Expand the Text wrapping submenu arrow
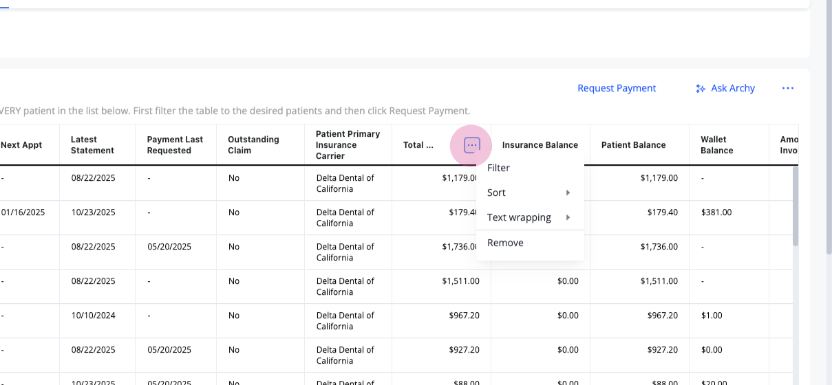832x385 pixels. pos(568,217)
